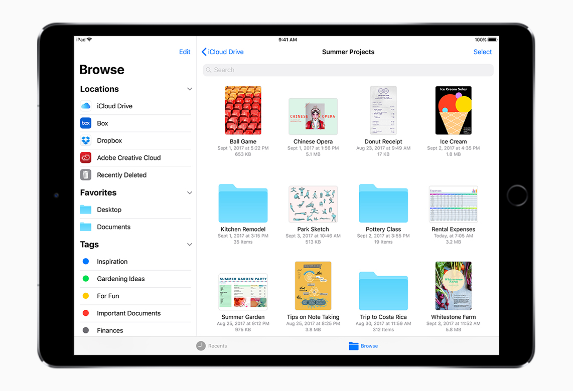Open iCloud Drive location in sidebar
The height and width of the screenshot is (391, 573).
coord(114,106)
